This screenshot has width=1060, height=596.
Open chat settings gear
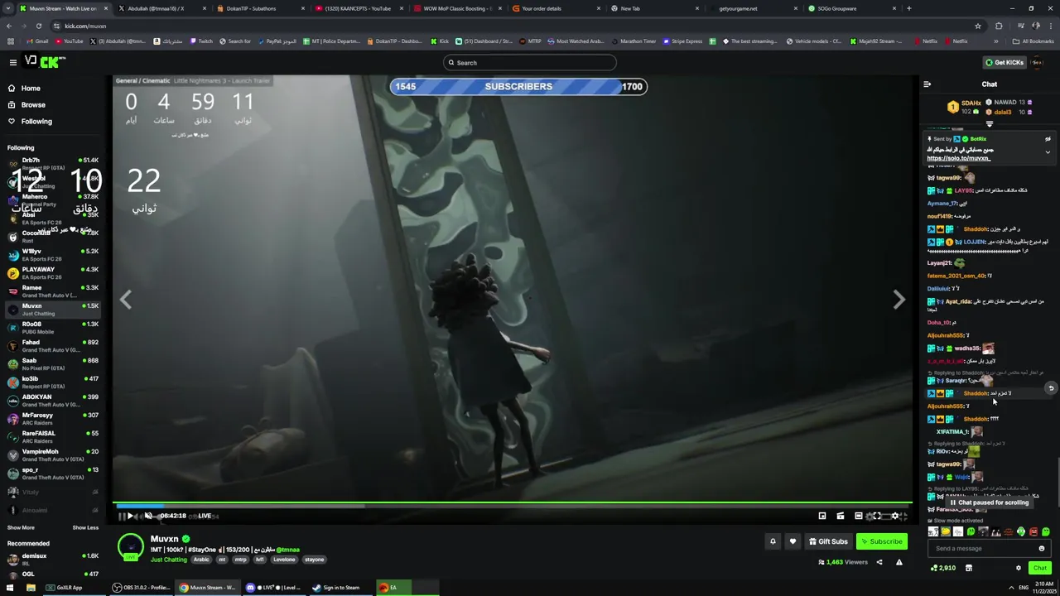point(1019,568)
